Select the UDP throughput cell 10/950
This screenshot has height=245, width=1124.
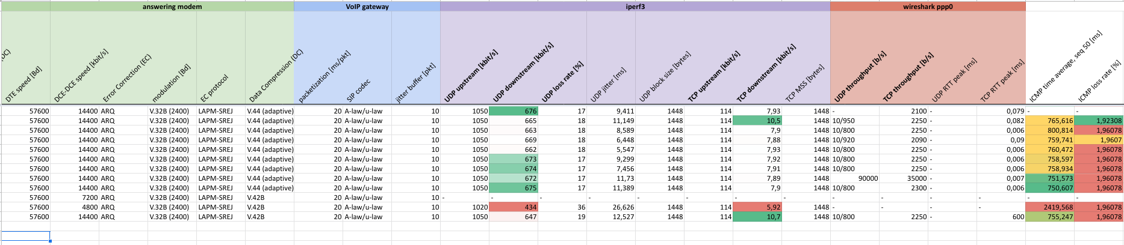[x=855, y=121]
